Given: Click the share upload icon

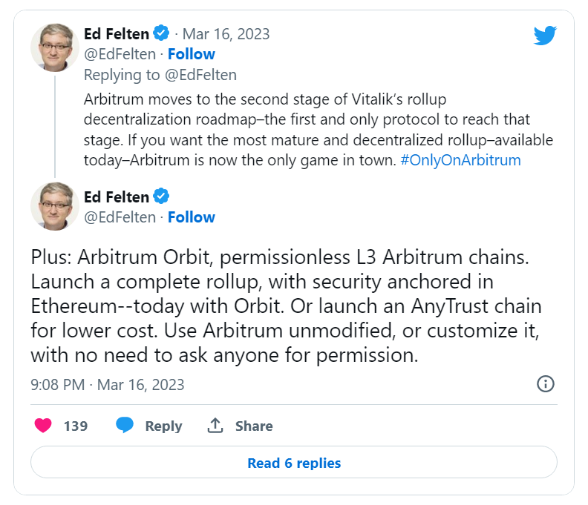Looking at the screenshot, I should point(215,426).
